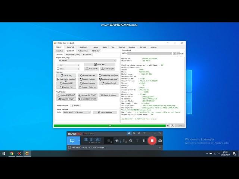Click the Reboot [ADB] button
239x179 pixels.
coord(66,83)
